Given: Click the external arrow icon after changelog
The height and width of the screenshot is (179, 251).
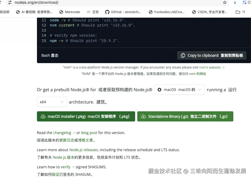Looking at the screenshot, I should pyautogui.click(x=74, y=133).
